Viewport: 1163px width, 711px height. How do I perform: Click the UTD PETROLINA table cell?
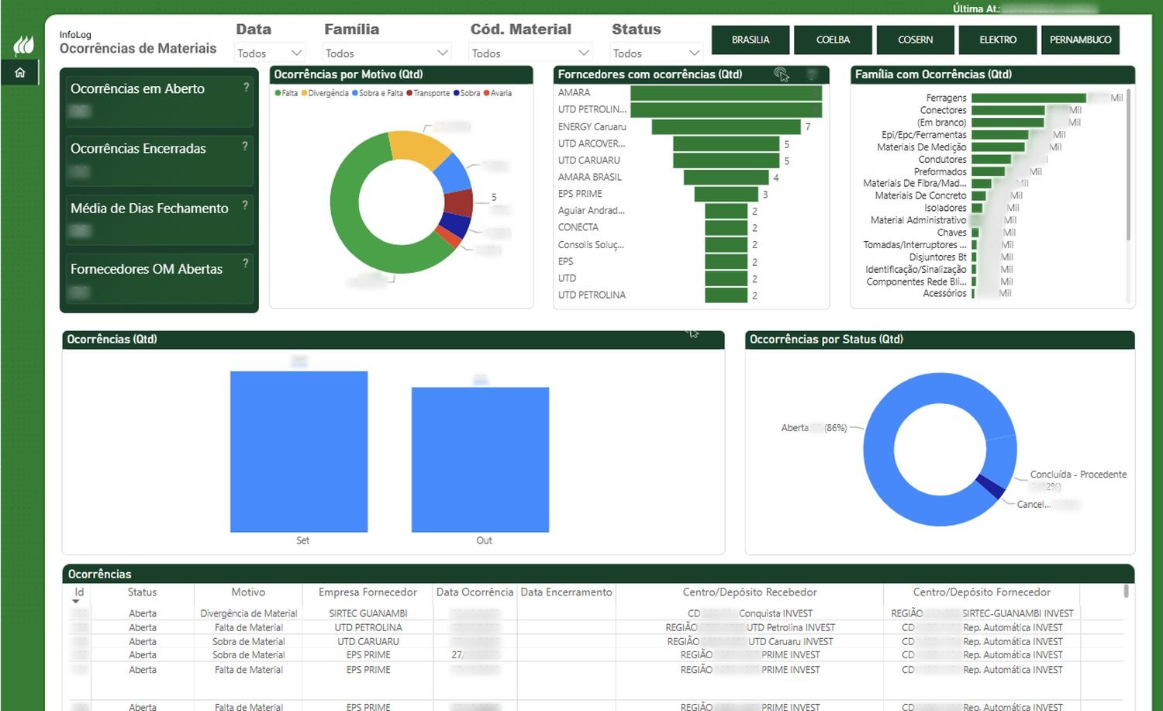(368, 627)
